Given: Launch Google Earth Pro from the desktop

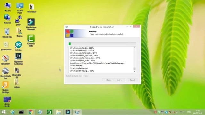Looking at the screenshot, I should [5, 73].
